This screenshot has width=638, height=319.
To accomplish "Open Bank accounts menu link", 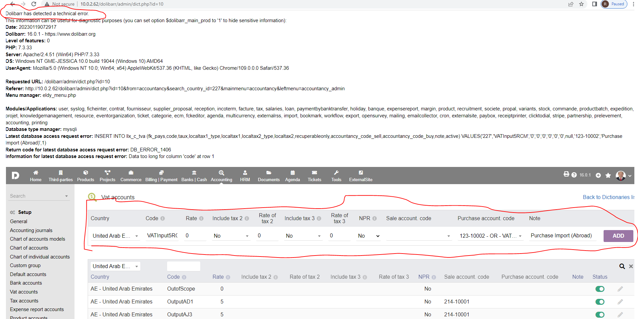I will tap(26, 283).
